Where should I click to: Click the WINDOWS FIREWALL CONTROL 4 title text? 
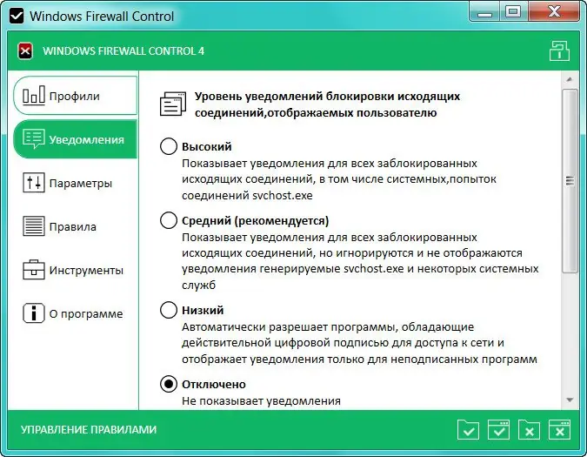(x=123, y=51)
